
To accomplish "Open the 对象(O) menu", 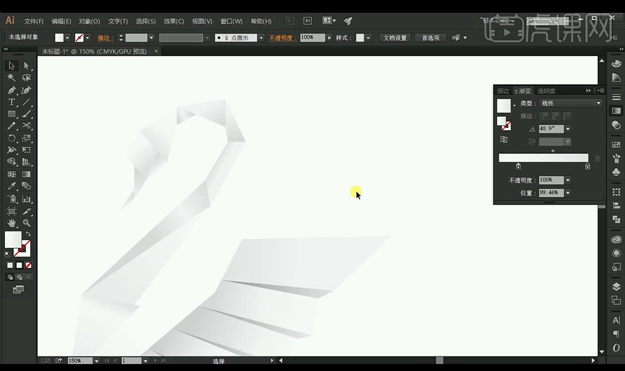I will [x=89, y=21].
